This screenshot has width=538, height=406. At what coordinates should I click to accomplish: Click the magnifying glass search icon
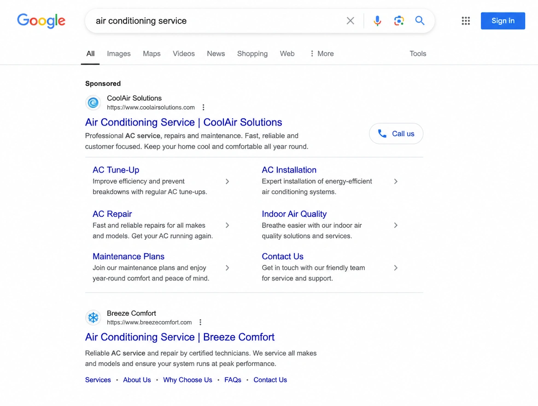pyautogui.click(x=420, y=21)
